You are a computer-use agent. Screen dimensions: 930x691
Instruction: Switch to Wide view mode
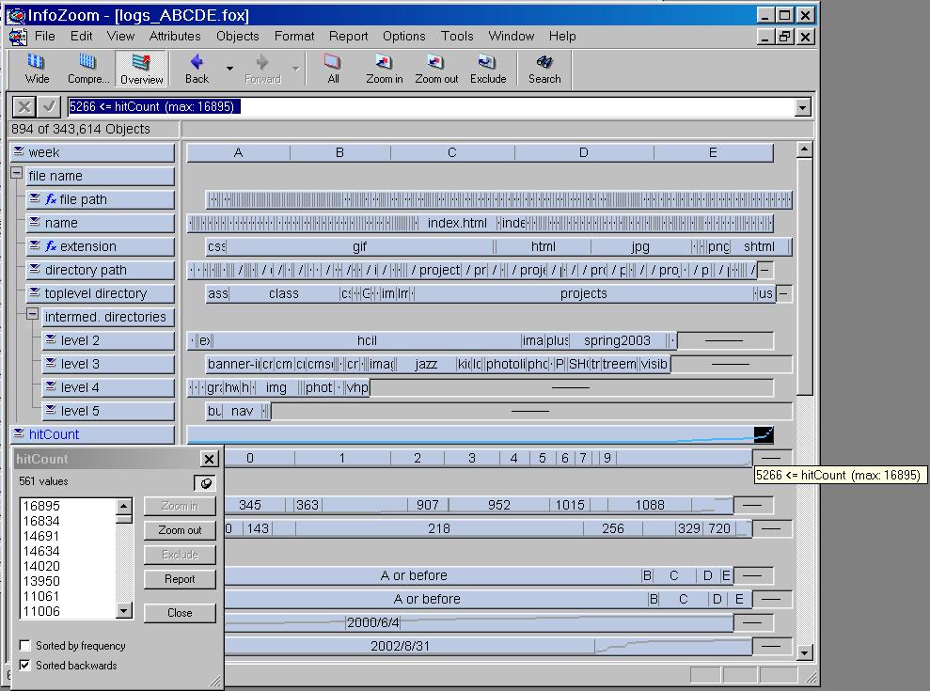coord(38,69)
